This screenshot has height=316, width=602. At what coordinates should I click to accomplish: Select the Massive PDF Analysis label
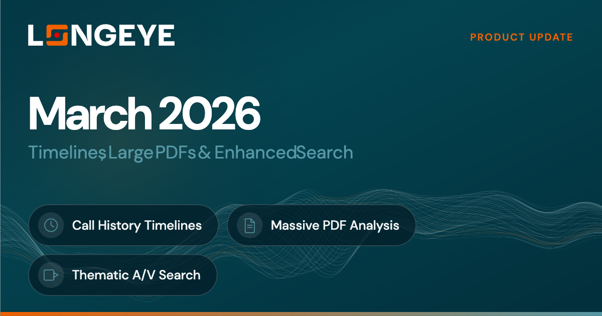335,225
